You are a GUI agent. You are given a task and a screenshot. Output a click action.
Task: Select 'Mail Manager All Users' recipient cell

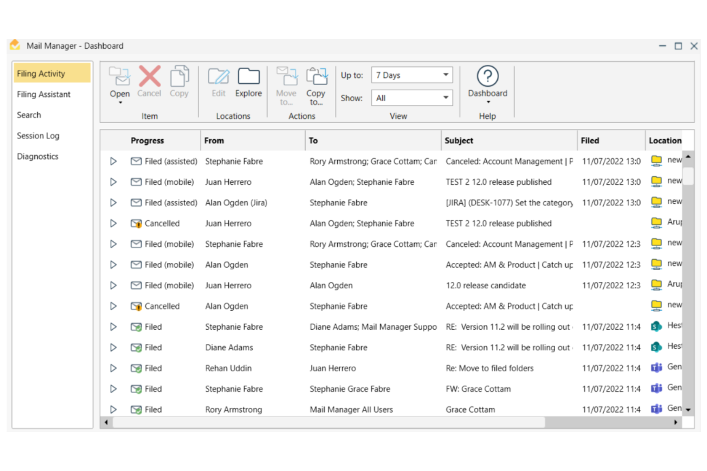pyautogui.click(x=351, y=409)
